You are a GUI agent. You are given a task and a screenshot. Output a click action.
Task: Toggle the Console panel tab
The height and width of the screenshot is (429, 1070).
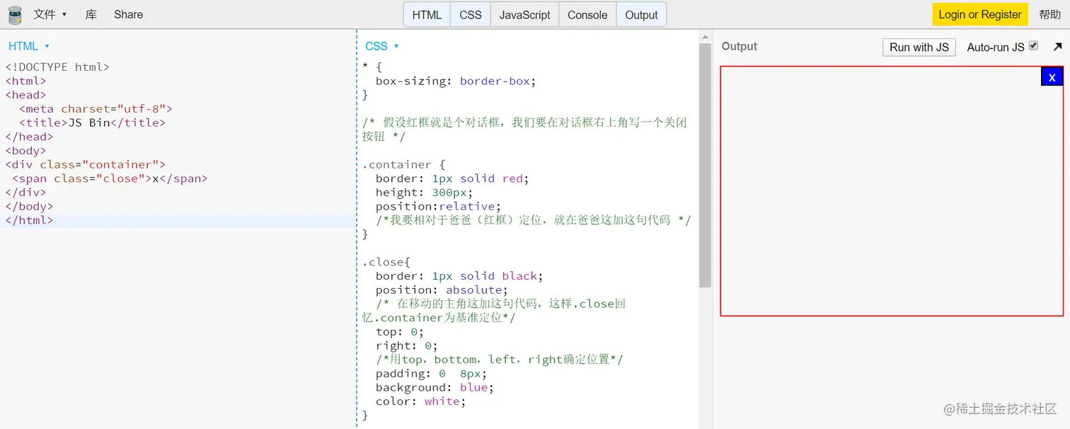coord(587,15)
